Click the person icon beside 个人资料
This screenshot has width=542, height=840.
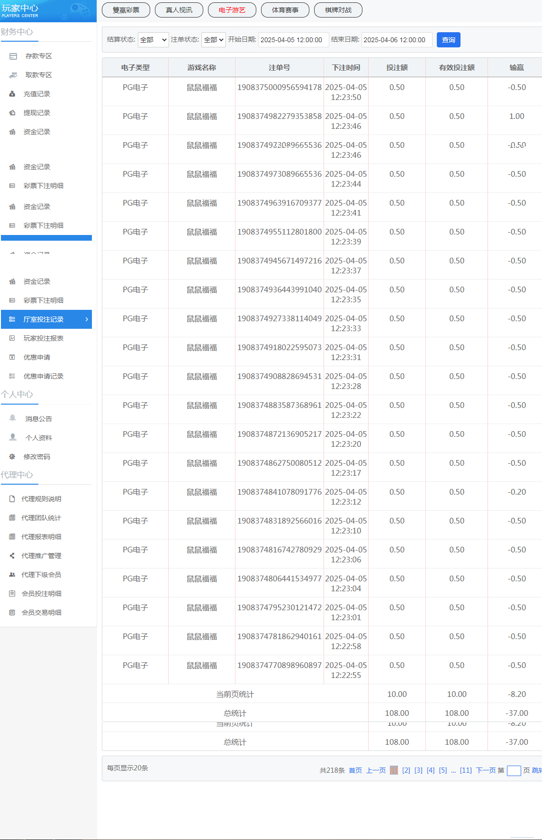tap(13, 437)
